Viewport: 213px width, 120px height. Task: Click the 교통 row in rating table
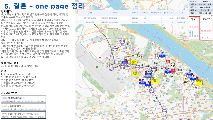point(201,4)
